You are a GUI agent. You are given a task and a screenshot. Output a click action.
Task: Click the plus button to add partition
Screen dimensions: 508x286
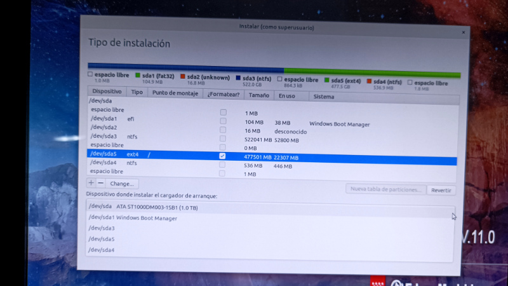[x=91, y=183]
